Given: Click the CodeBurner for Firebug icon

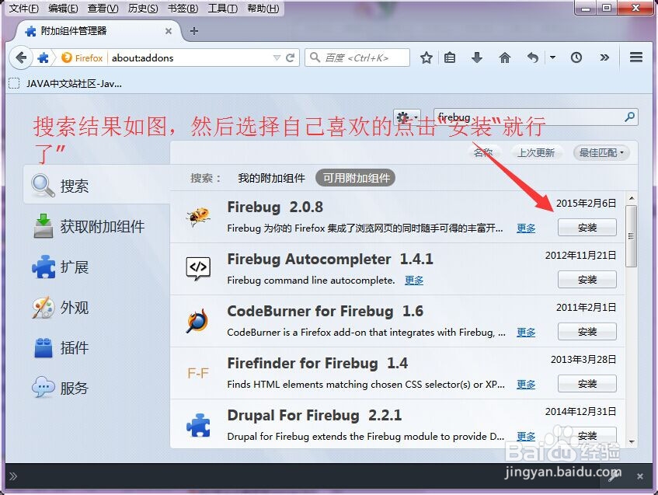Looking at the screenshot, I should [197, 321].
